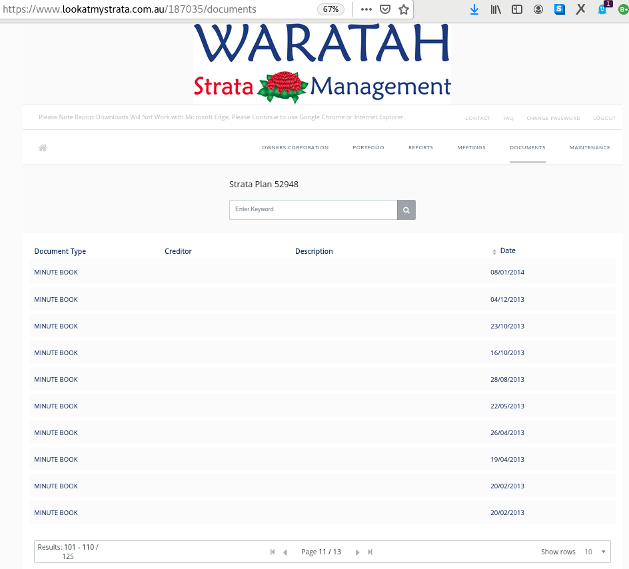Open page actions three-dot menu
This screenshot has width=629, height=569.
click(366, 9)
